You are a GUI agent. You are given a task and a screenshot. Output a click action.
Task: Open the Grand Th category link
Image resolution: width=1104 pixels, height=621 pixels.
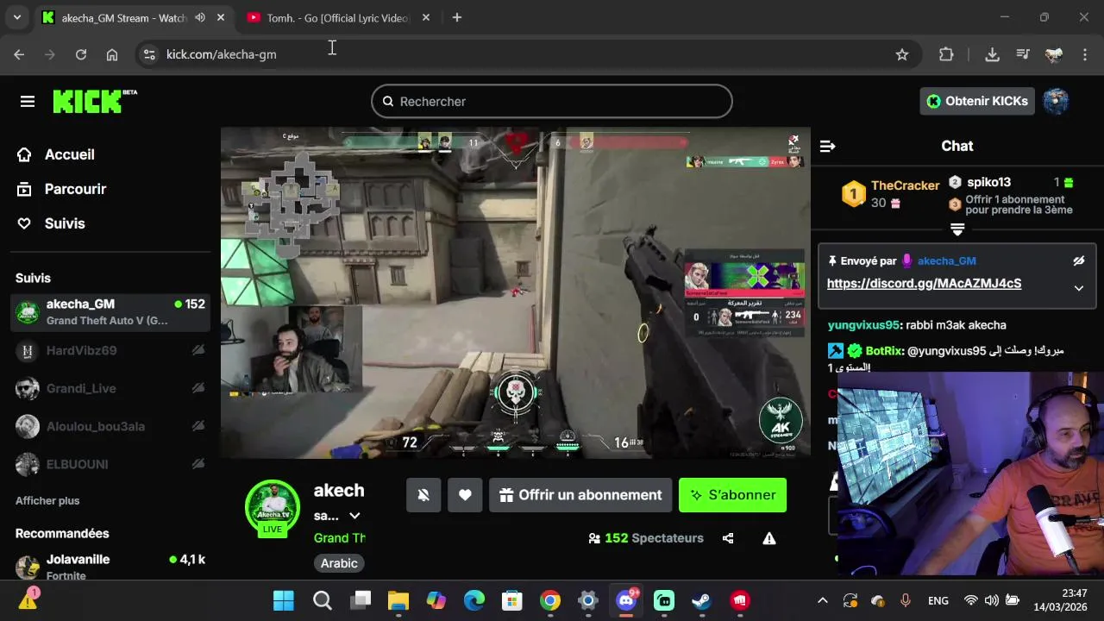pos(340,537)
